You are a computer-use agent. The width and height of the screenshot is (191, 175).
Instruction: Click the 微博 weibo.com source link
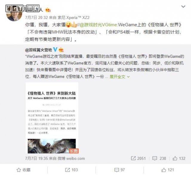click(x=71, y=158)
